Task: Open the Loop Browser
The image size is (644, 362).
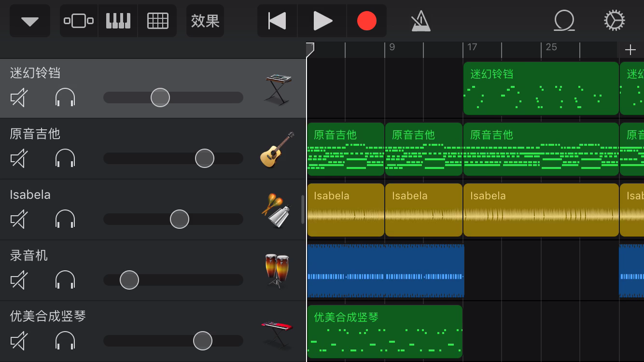Action: pyautogui.click(x=564, y=21)
